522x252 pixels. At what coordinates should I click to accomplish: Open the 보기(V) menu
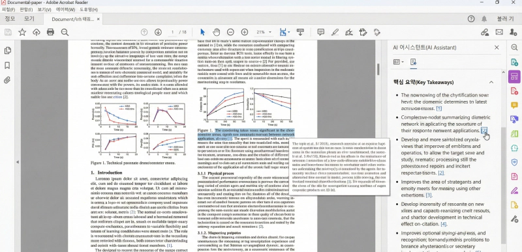(x=44, y=9)
